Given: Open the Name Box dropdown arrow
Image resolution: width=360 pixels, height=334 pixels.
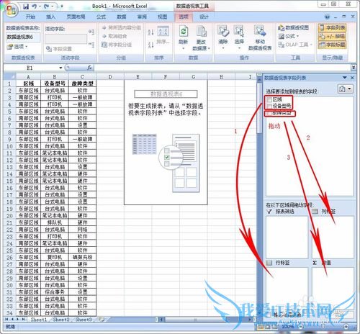Looking at the screenshot, I should point(60,68).
